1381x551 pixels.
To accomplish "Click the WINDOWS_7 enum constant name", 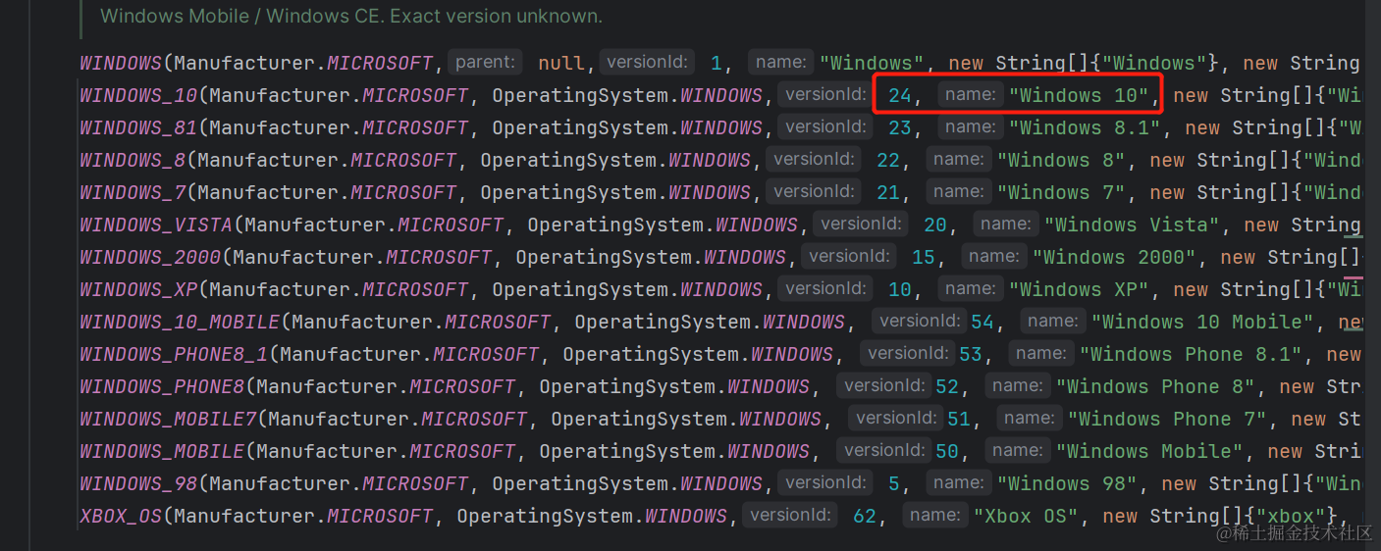I will tap(133, 192).
